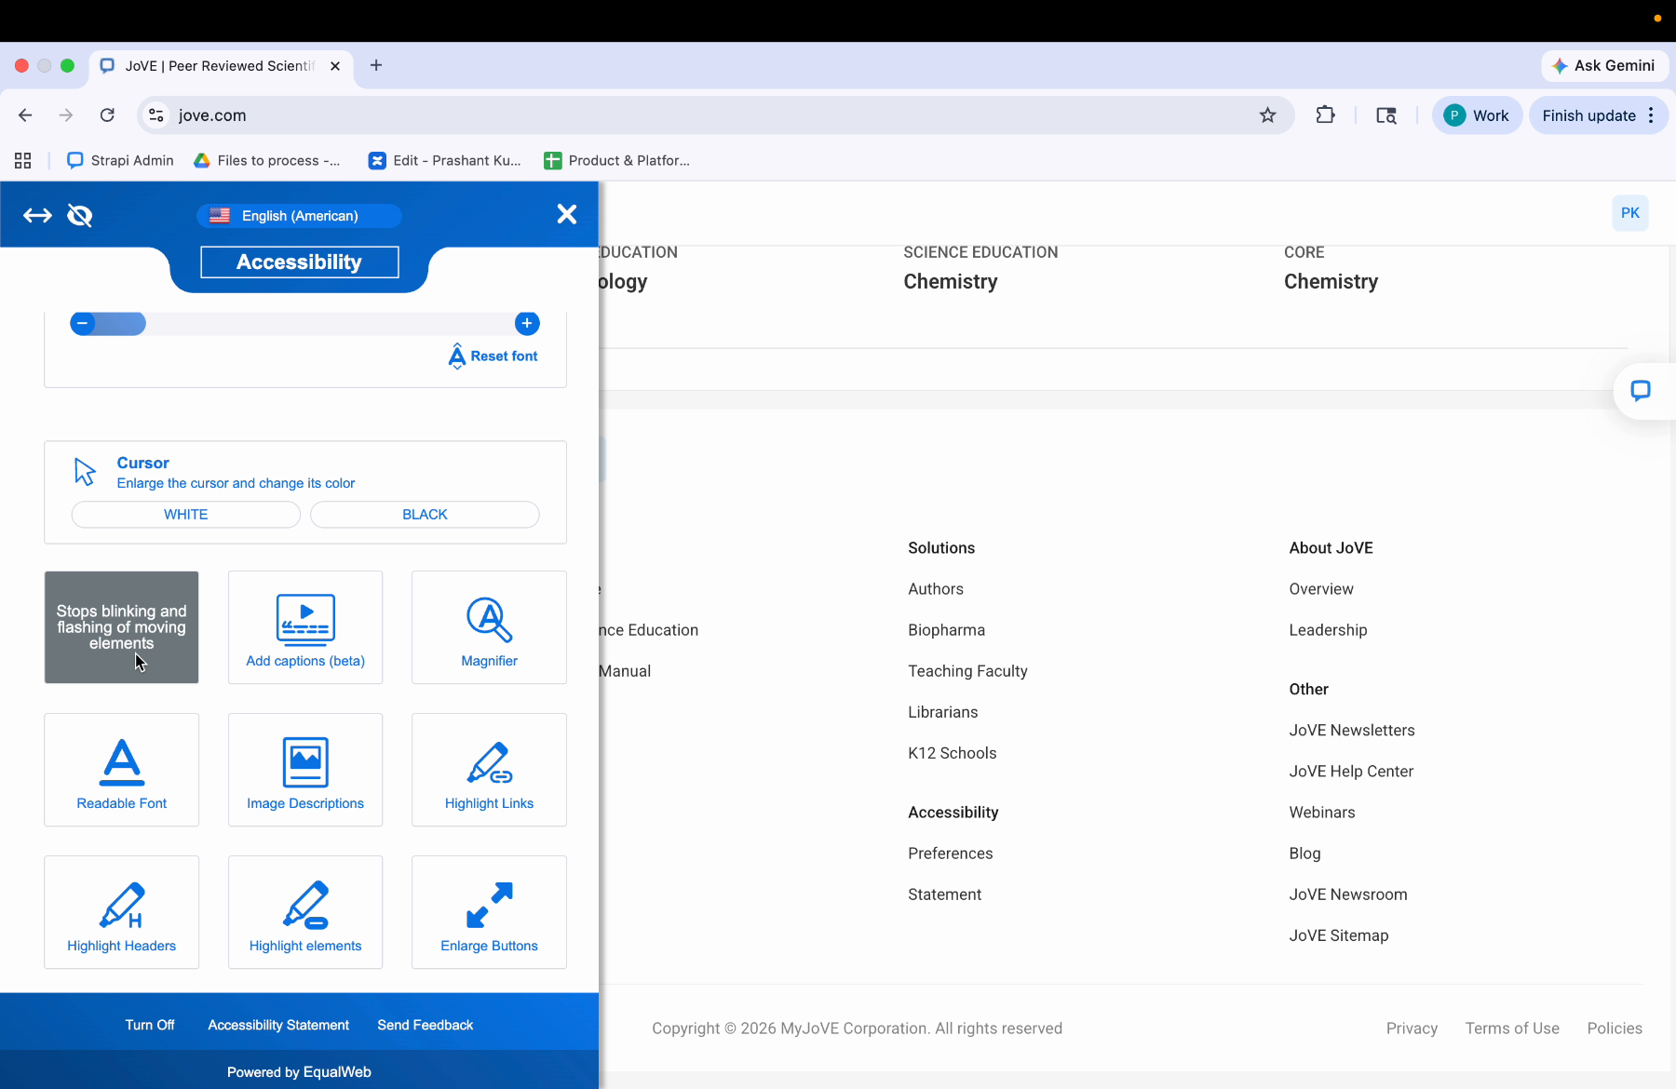The height and width of the screenshot is (1089, 1676).
Task: Open the Librarians link
Action: point(942,712)
